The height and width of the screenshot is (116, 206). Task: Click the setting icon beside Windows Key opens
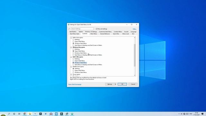[x=71, y=47]
